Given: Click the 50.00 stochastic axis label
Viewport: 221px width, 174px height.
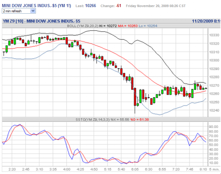Looking at the screenshot, I should pos(213,145).
